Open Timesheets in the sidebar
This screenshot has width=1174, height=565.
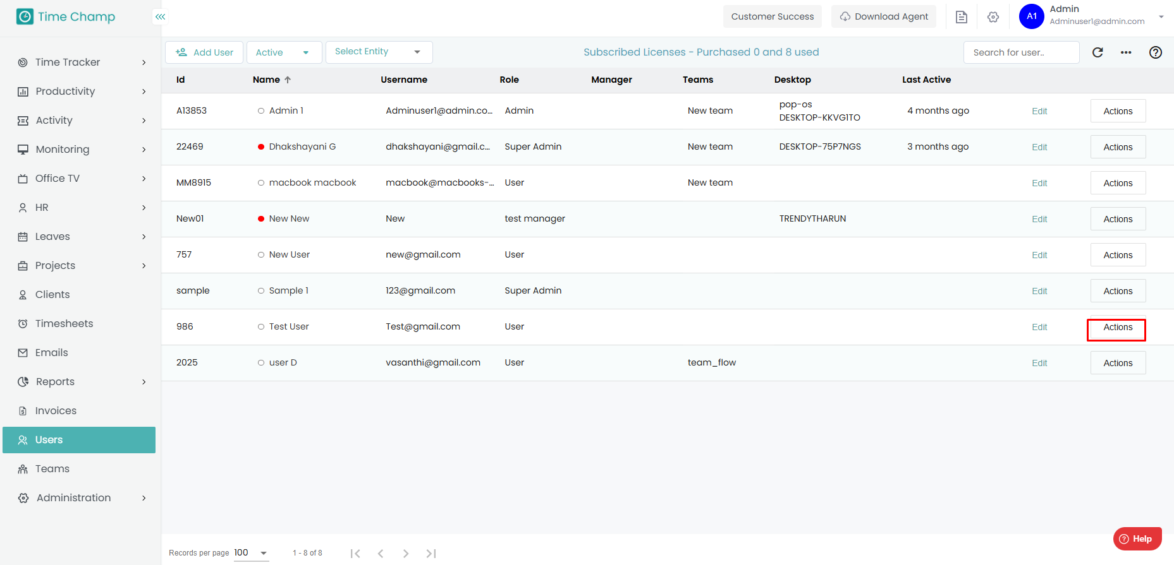[x=64, y=323]
